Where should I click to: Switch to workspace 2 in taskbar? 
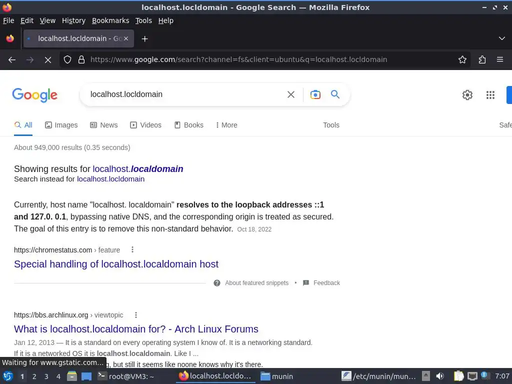(34, 376)
